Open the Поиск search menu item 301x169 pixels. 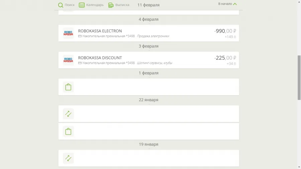click(70, 5)
